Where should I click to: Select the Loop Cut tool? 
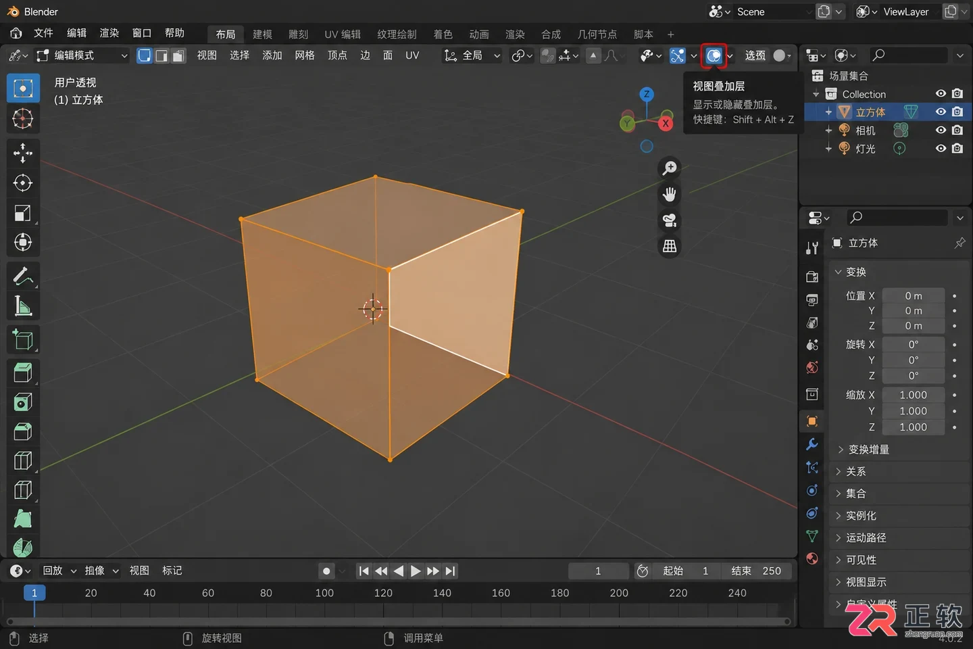coord(23,461)
